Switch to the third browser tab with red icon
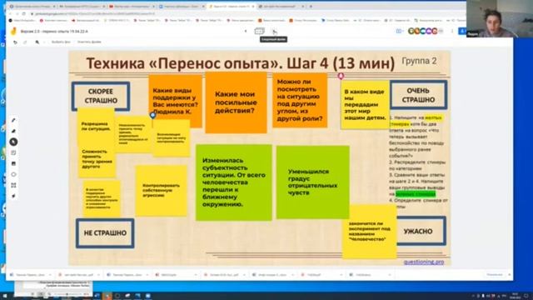Screen dimensions: 533x300 click(132, 7)
